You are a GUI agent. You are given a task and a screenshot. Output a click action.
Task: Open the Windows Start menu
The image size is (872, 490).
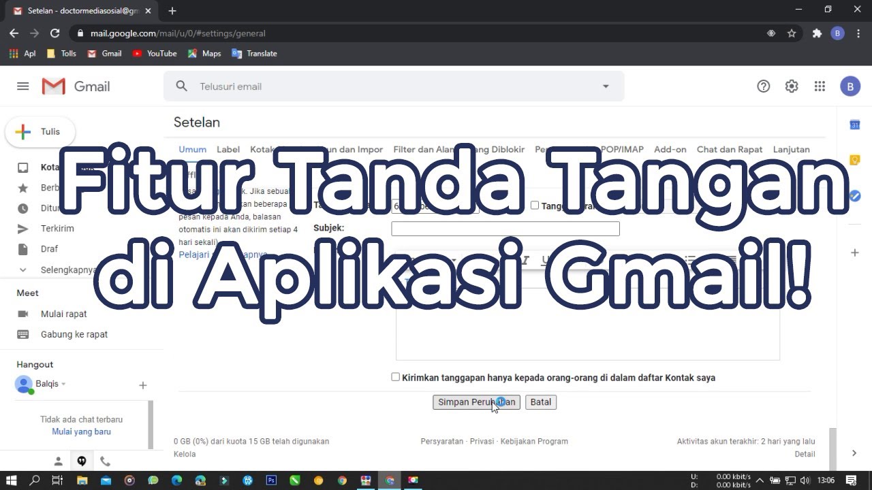(x=12, y=480)
